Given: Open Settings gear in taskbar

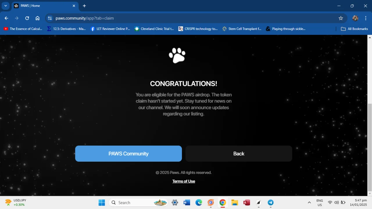Looking at the screenshot, I should 175,203.
